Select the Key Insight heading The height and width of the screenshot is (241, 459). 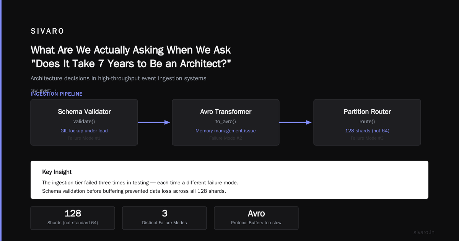click(57, 172)
